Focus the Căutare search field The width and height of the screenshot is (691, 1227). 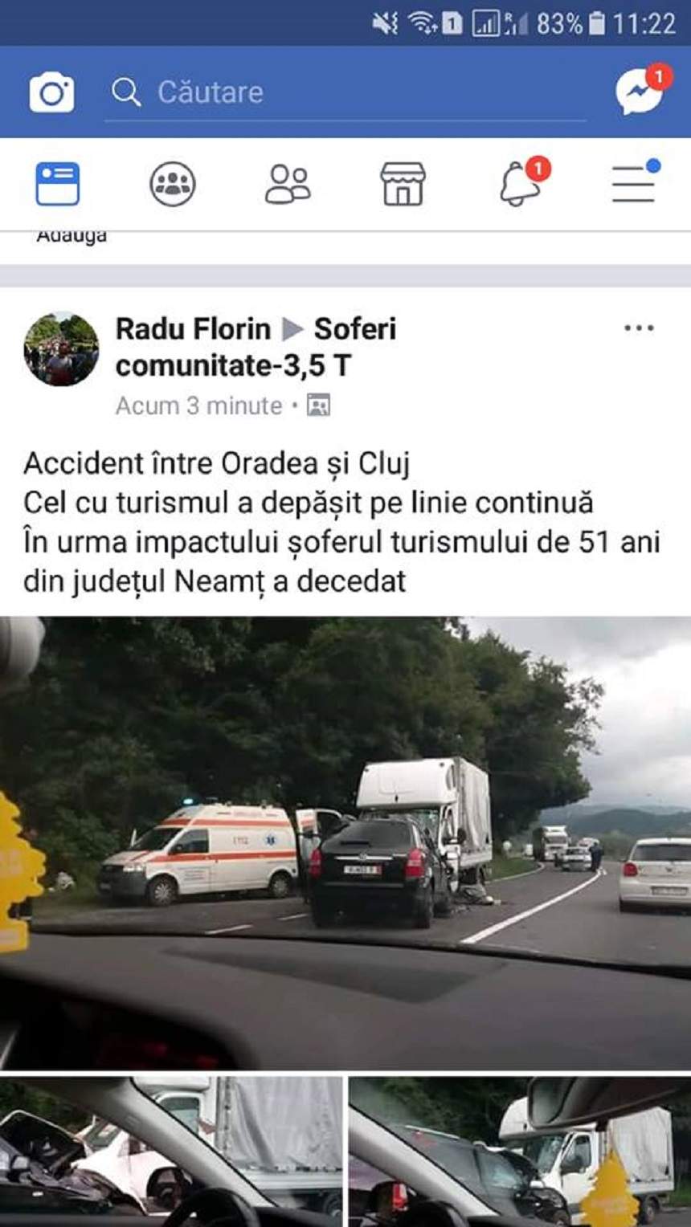pos(345,93)
